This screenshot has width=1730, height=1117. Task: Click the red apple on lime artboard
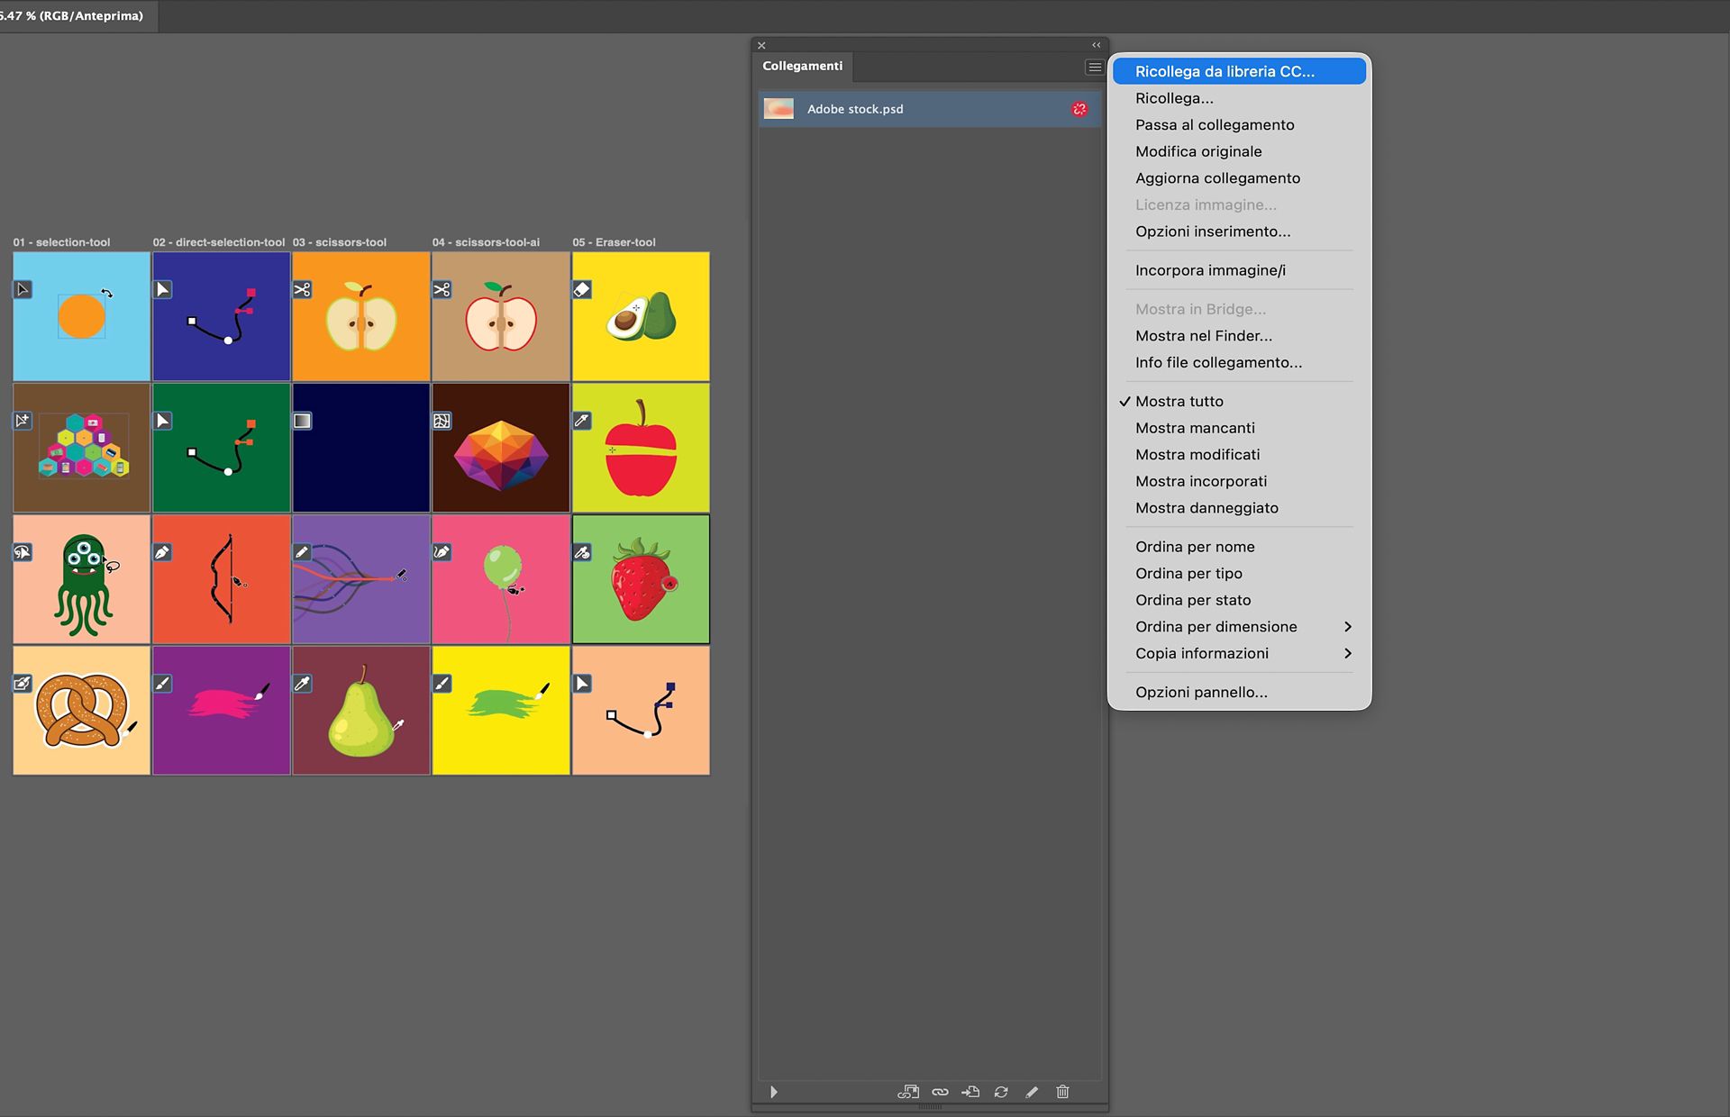(641, 448)
